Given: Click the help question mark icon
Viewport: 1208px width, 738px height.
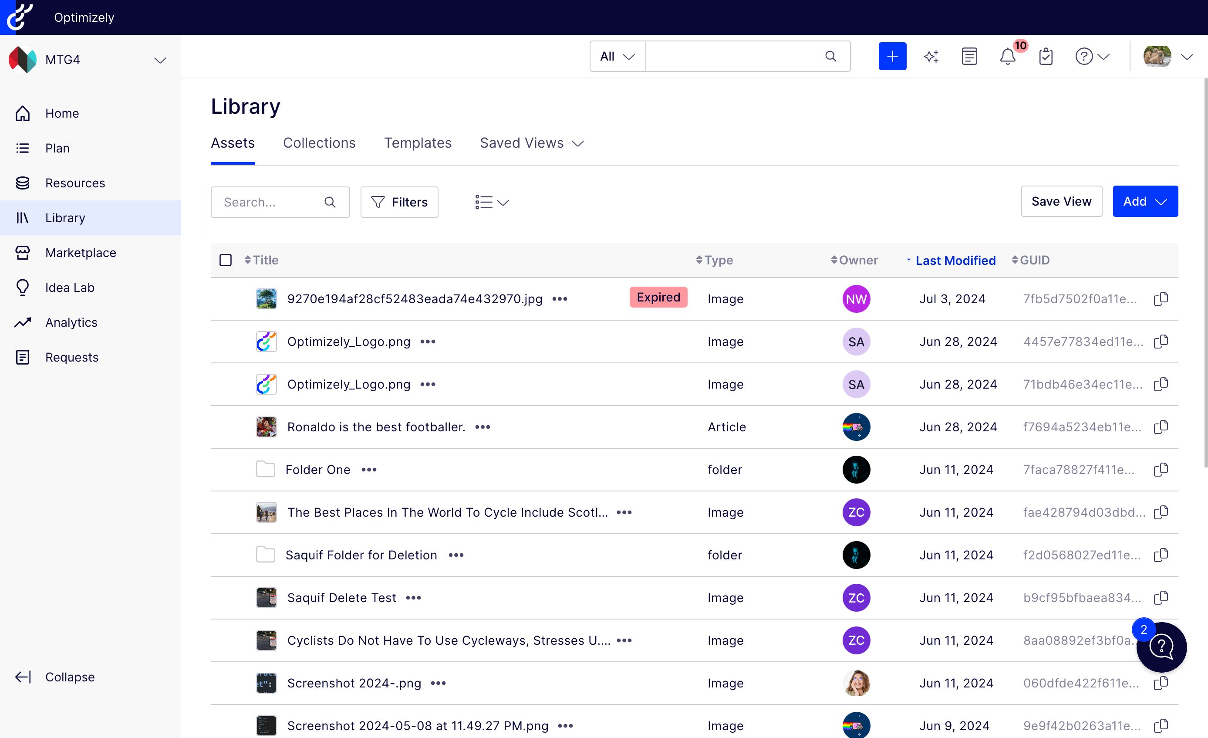Looking at the screenshot, I should pyautogui.click(x=1085, y=56).
